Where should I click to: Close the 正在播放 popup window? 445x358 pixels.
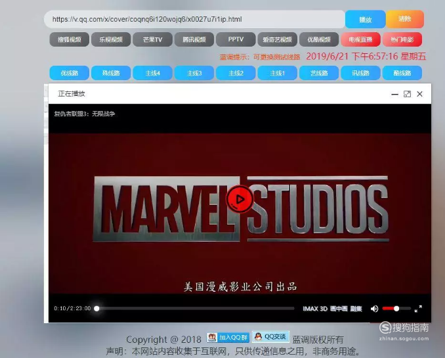(420, 94)
